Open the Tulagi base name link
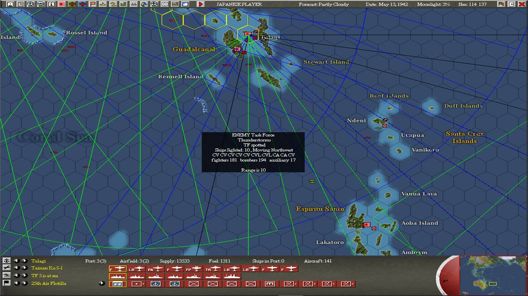This screenshot has width=528, height=296. (x=38, y=261)
